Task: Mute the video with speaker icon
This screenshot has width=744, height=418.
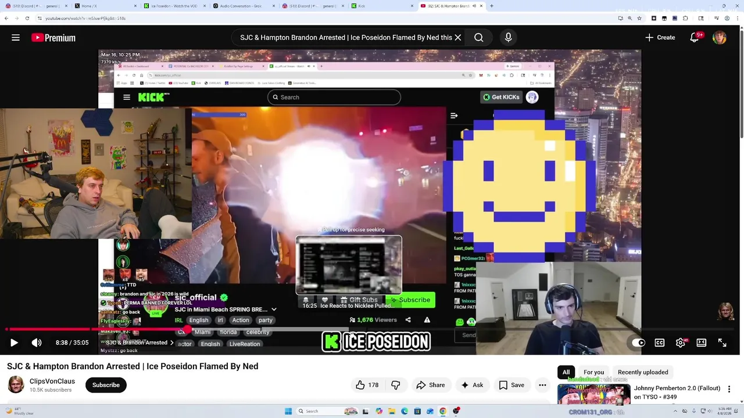Action: (x=37, y=343)
